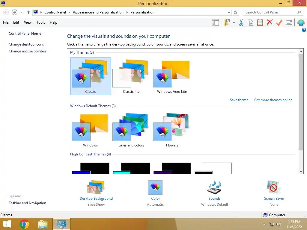
Task: Launch Chrome from the taskbar
Action: point(24,224)
